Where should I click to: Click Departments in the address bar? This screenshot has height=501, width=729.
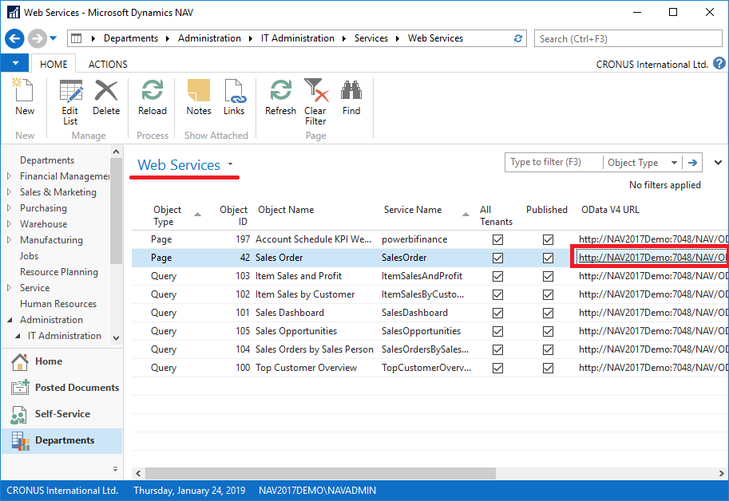click(x=131, y=38)
